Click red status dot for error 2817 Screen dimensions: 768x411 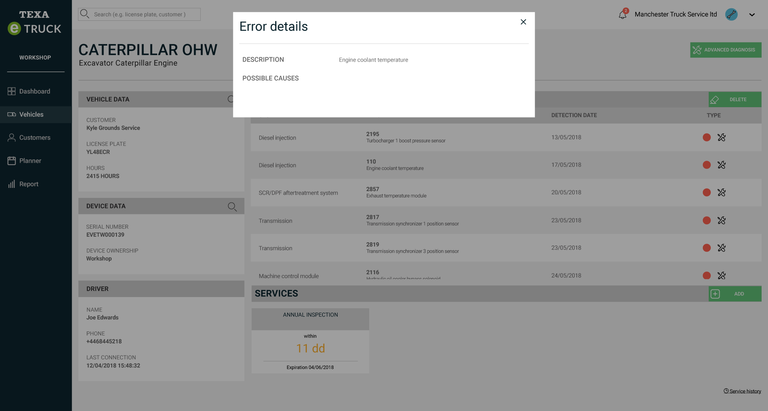point(707,220)
